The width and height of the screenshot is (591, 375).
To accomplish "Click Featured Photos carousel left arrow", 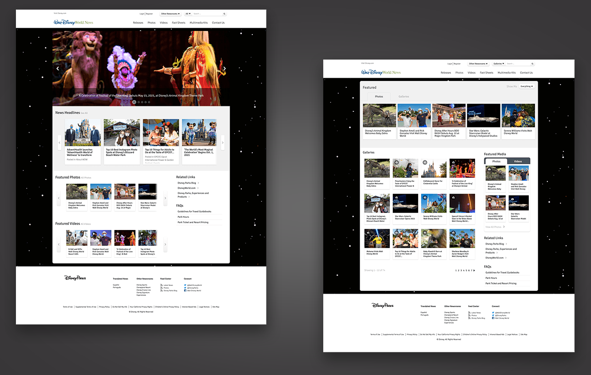I will pos(59,198).
